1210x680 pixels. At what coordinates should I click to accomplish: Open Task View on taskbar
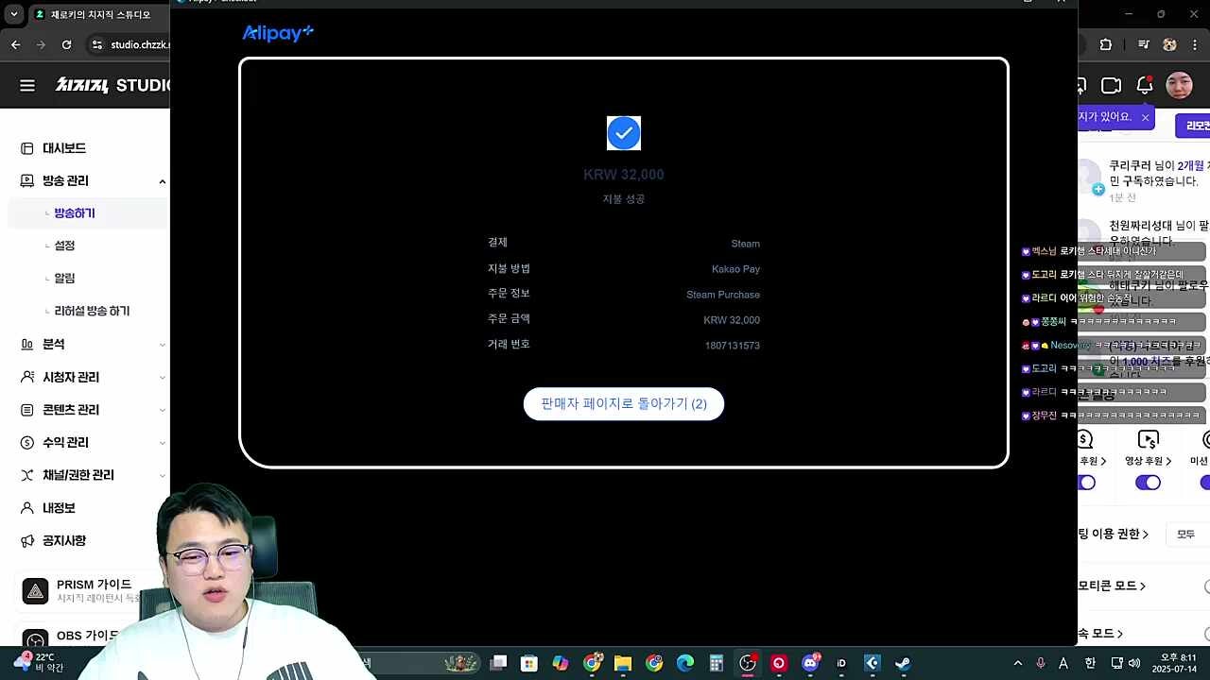pos(498,663)
